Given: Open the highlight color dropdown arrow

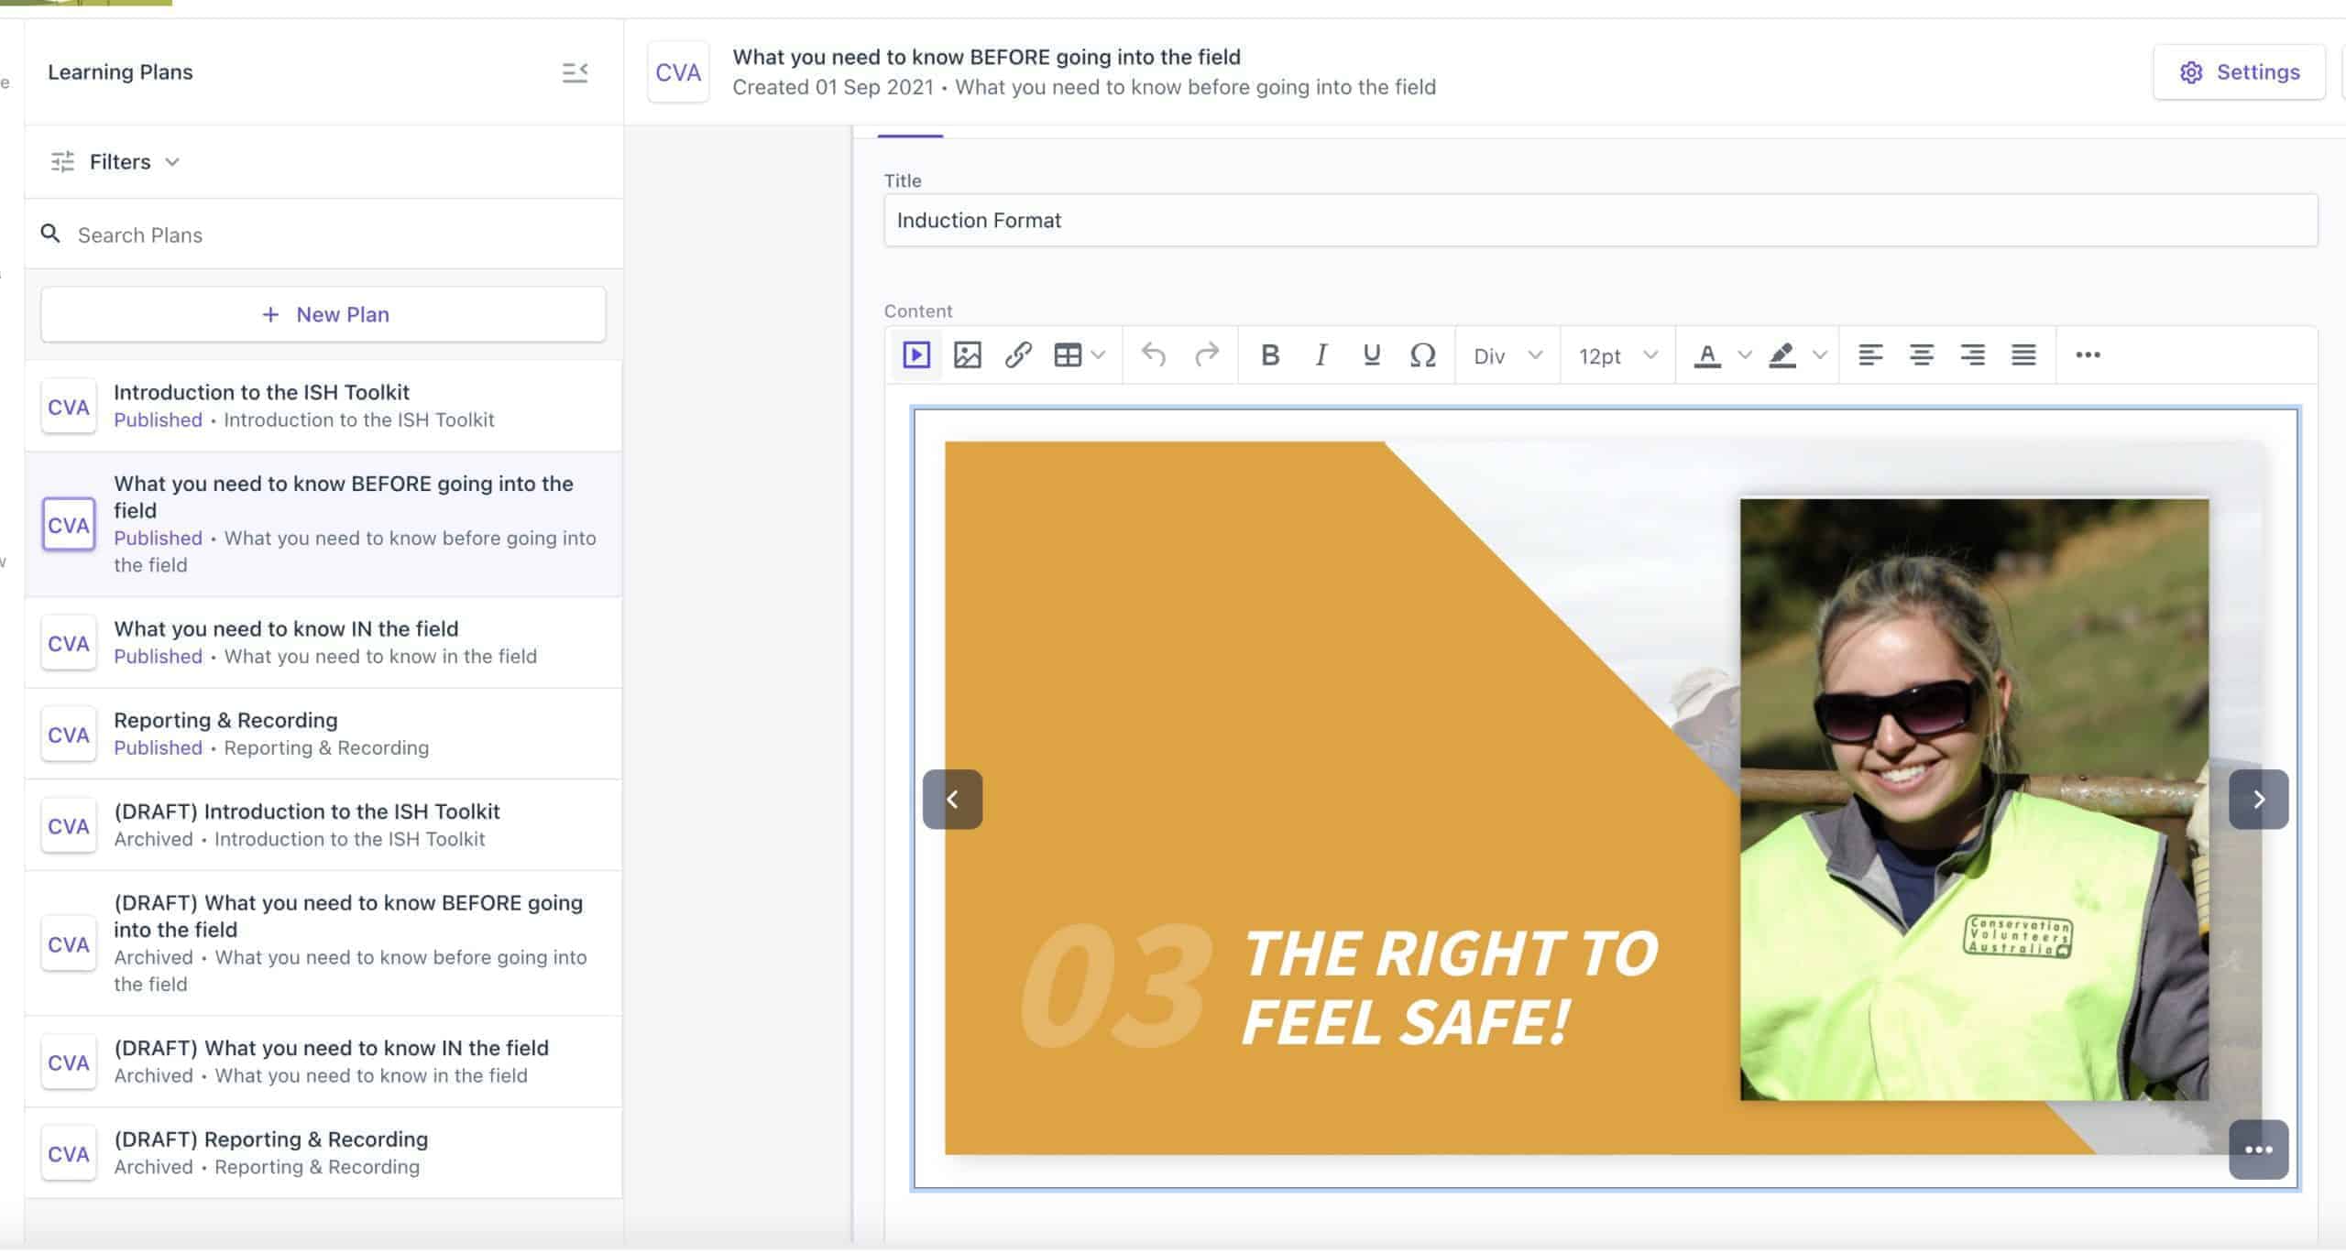Looking at the screenshot, I should click(x=1820, y=355).
